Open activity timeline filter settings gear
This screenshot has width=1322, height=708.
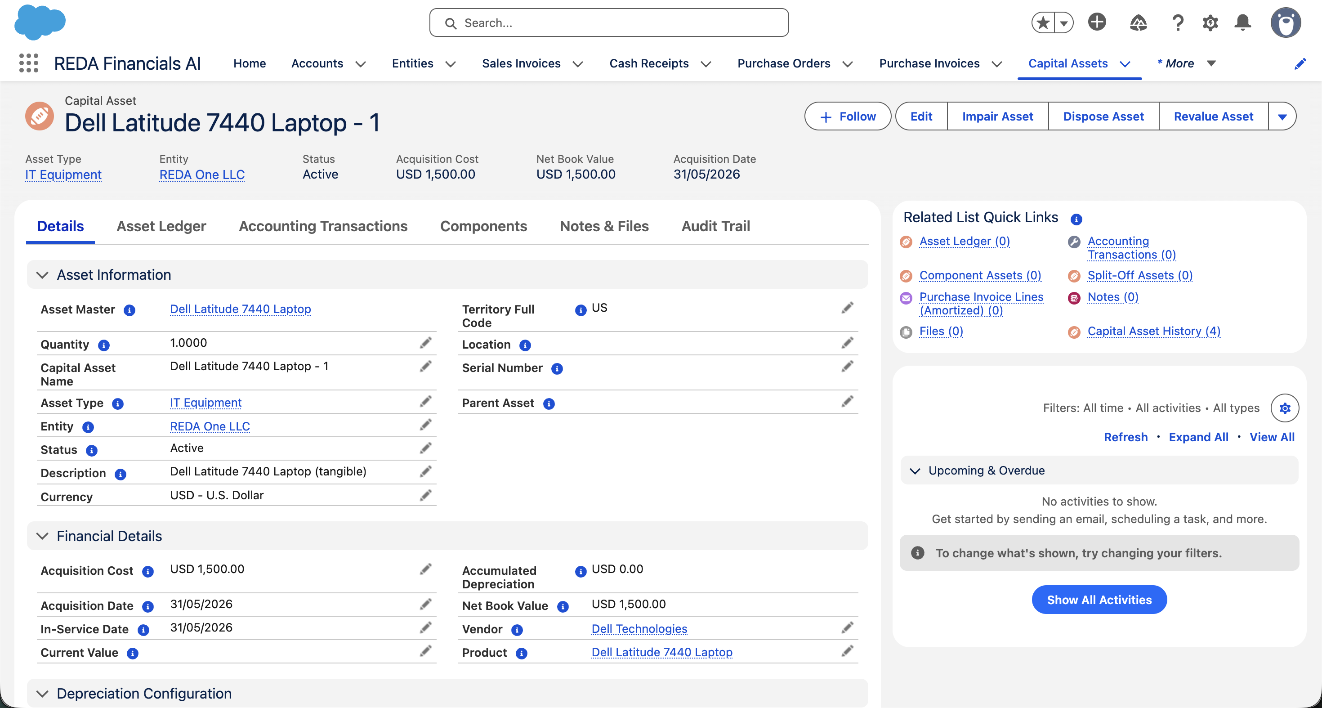1285,408
